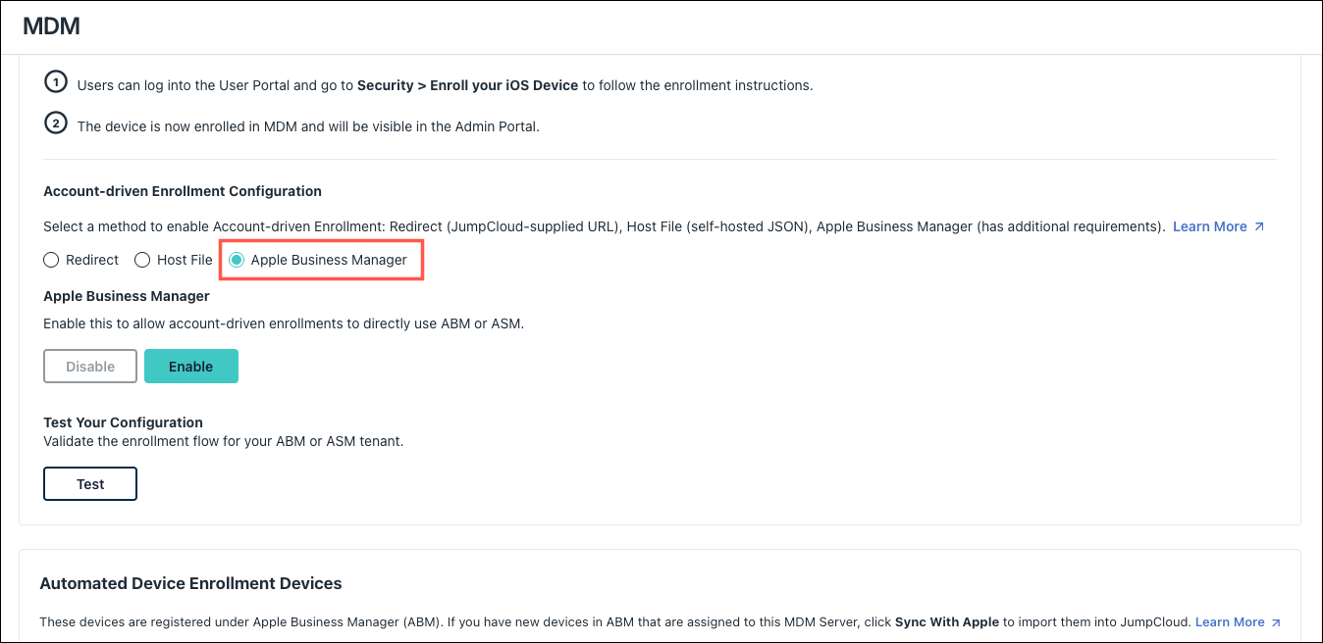
Task: Click the bold Sync With Apple text
Action: pos(946,622)
